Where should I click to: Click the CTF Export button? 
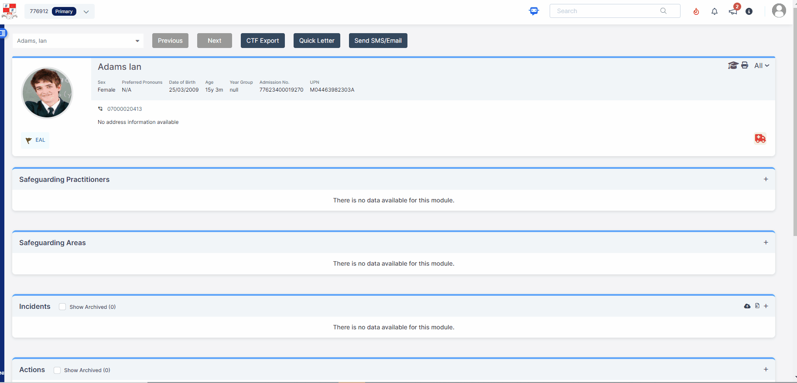263,41
